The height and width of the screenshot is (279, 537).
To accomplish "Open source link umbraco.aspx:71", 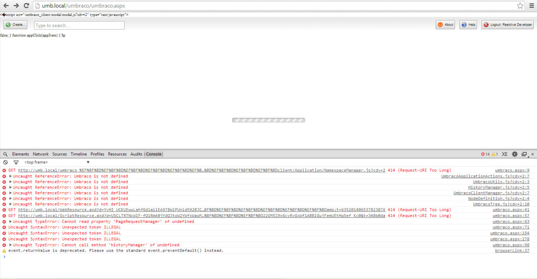I will click(x=511, y=227).
